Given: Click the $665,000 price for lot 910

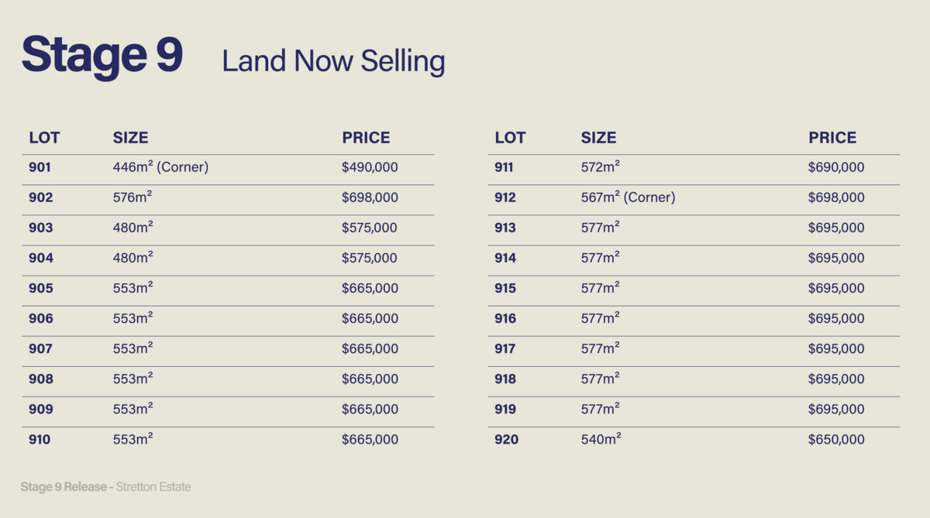Looking at the screenshot, I should pos(370,440).
